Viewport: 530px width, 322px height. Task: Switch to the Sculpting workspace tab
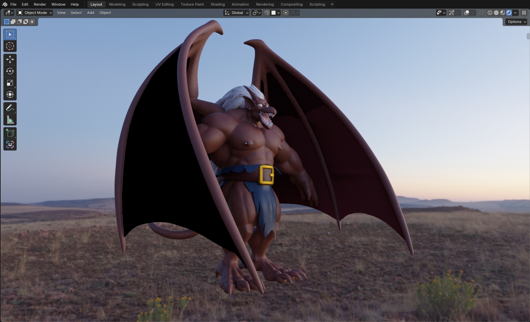140,4
